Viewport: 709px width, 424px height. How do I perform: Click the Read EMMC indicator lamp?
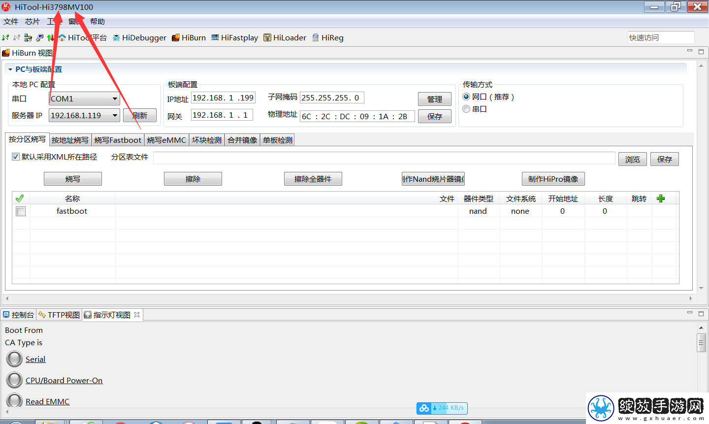14,401
